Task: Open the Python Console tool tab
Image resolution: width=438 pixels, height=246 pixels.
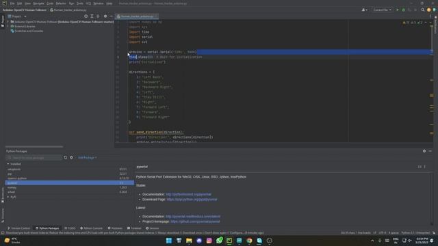Action: (x=91, y=228)
